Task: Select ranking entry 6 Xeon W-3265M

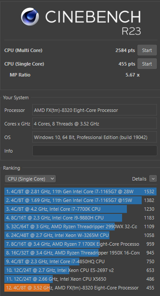Action: 80,235
